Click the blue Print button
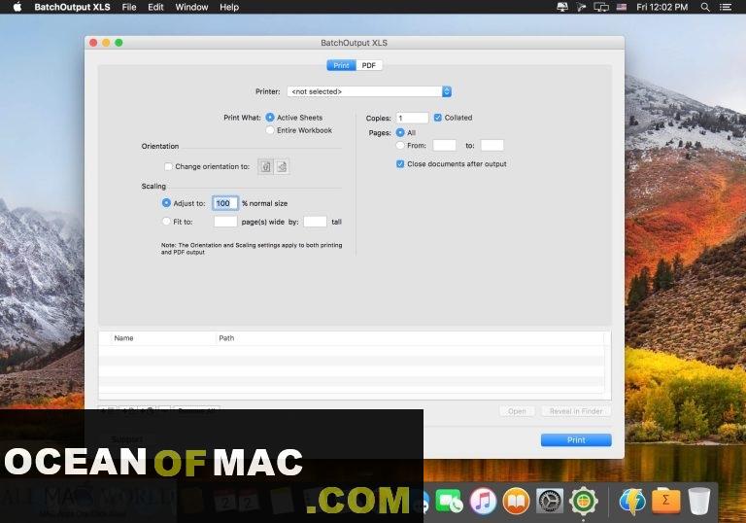Viewport: 746px width, 523px height. [576, 440]
